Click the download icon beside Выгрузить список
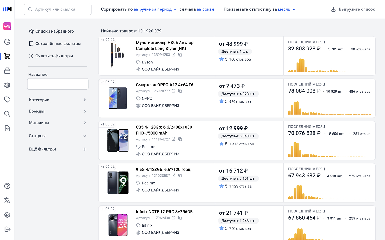This screenshot has width=385, height=240. pyautogui.click(x=333, y=9)
